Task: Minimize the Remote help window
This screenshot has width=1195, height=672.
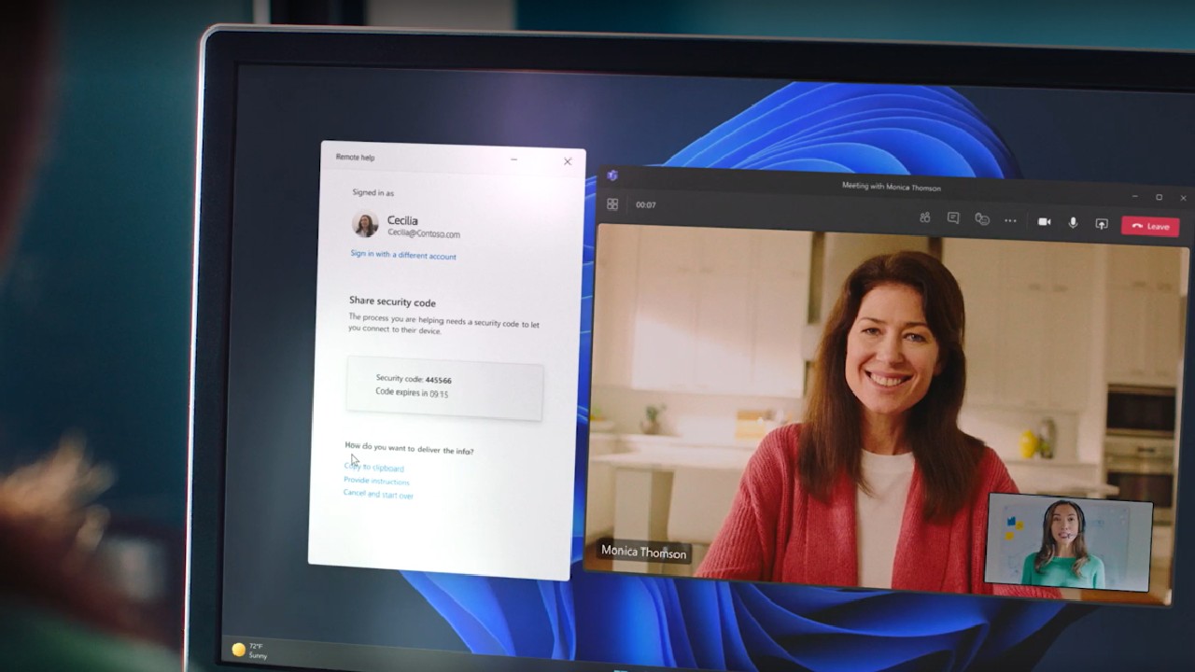Action: click(x=513, y=160)
